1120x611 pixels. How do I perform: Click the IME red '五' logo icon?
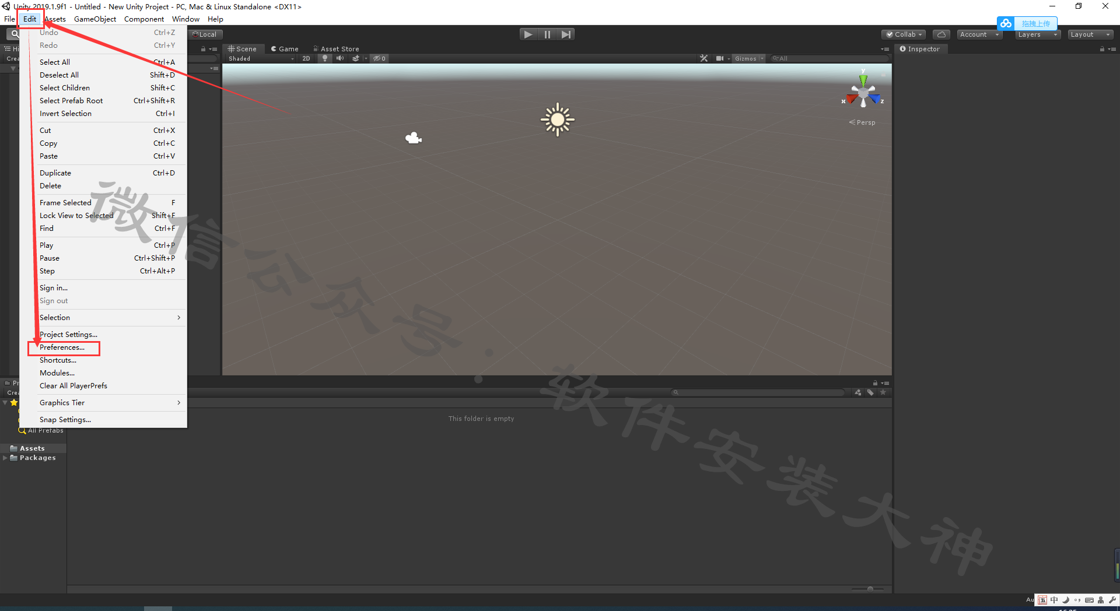[x=1042, y=600]
